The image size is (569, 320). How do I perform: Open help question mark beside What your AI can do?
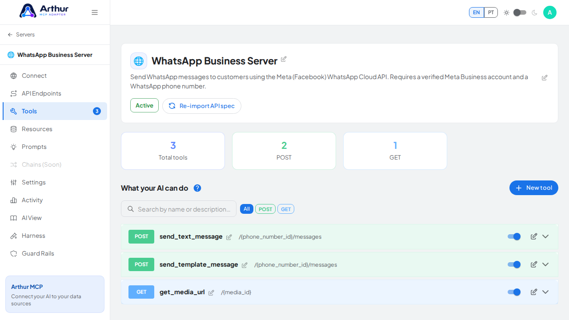197,188
